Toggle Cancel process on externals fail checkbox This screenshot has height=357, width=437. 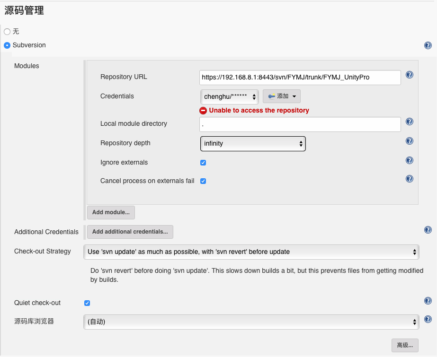(203, 181)
